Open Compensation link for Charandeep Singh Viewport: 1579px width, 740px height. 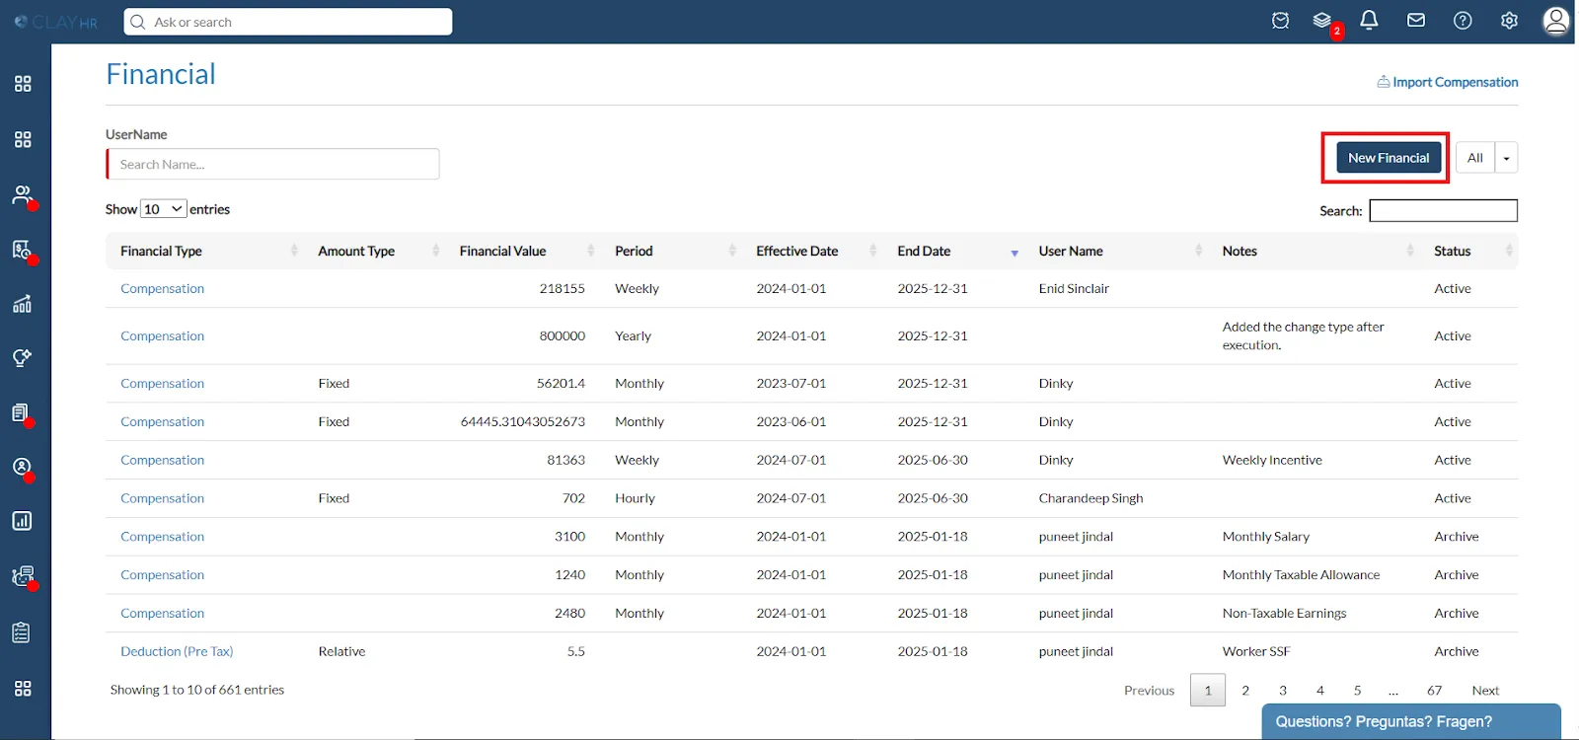pos(162,499)
